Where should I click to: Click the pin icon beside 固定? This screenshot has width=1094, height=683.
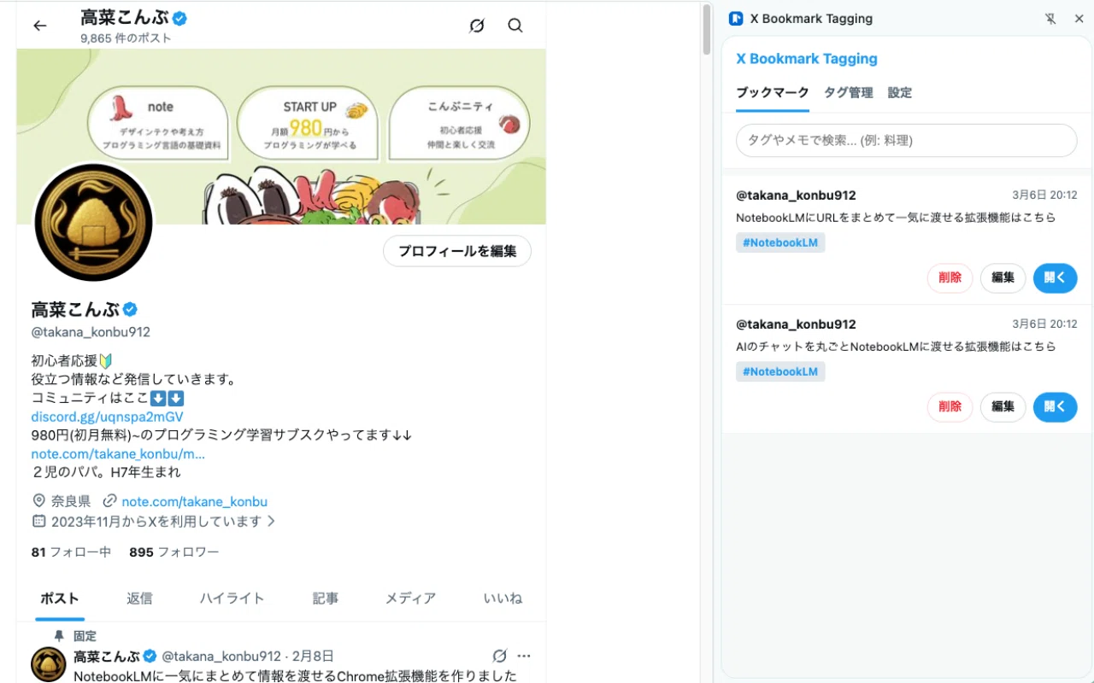59,636
